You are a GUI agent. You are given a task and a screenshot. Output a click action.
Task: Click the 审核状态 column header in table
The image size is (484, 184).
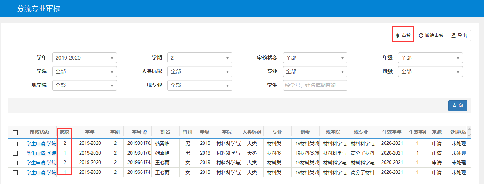click(x=40, y=132)
